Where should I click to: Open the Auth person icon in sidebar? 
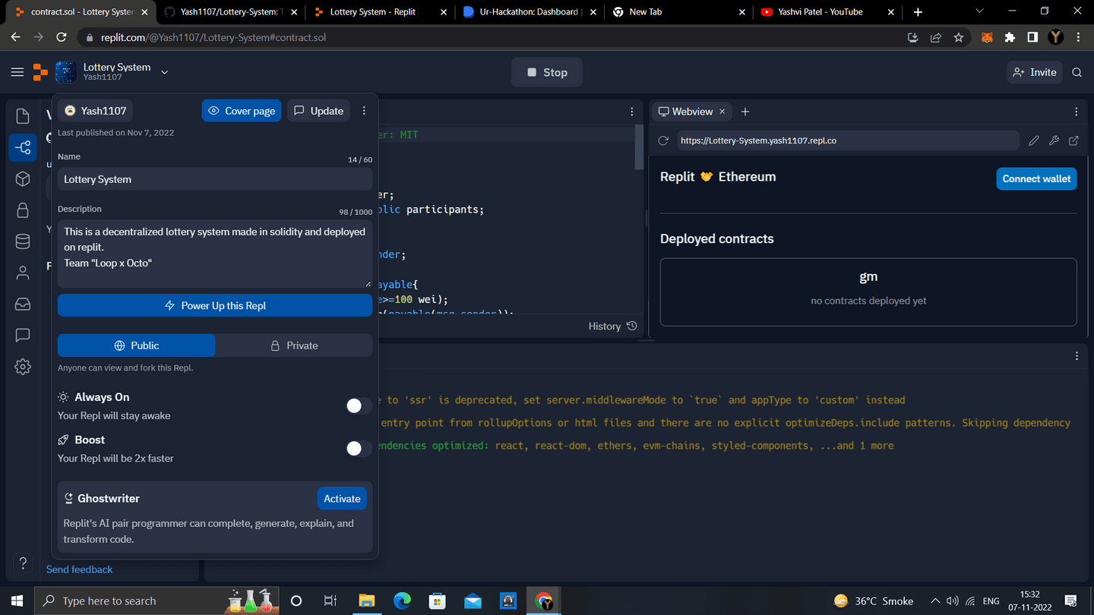coord(23,273)
